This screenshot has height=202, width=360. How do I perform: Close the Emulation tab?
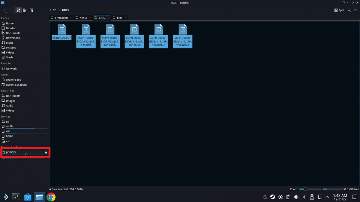click(71, 18)
